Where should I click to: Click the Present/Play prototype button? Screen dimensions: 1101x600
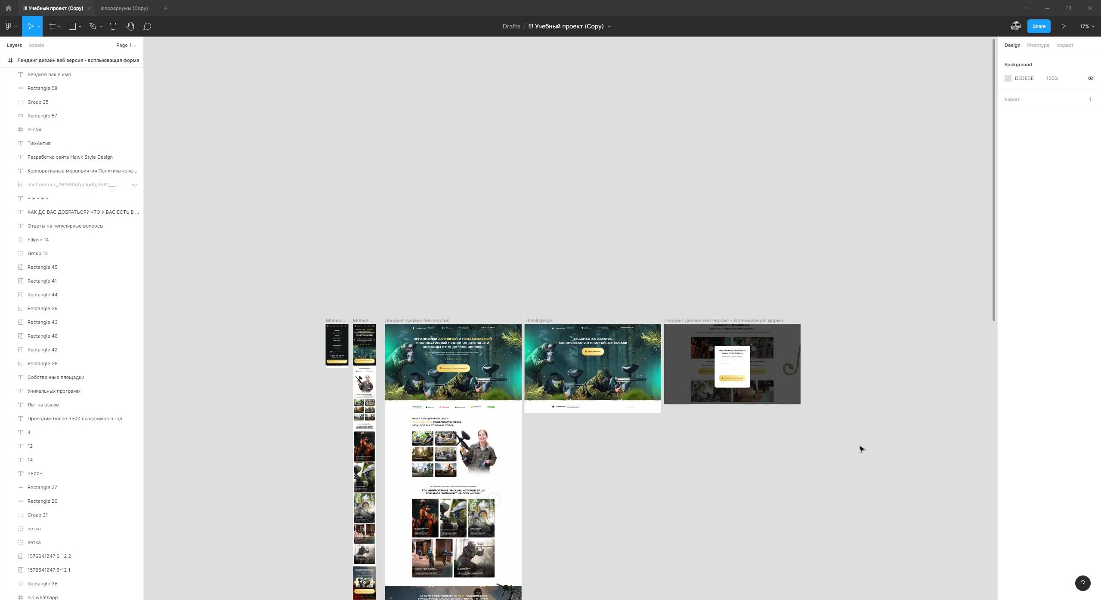click(1063, 27)
